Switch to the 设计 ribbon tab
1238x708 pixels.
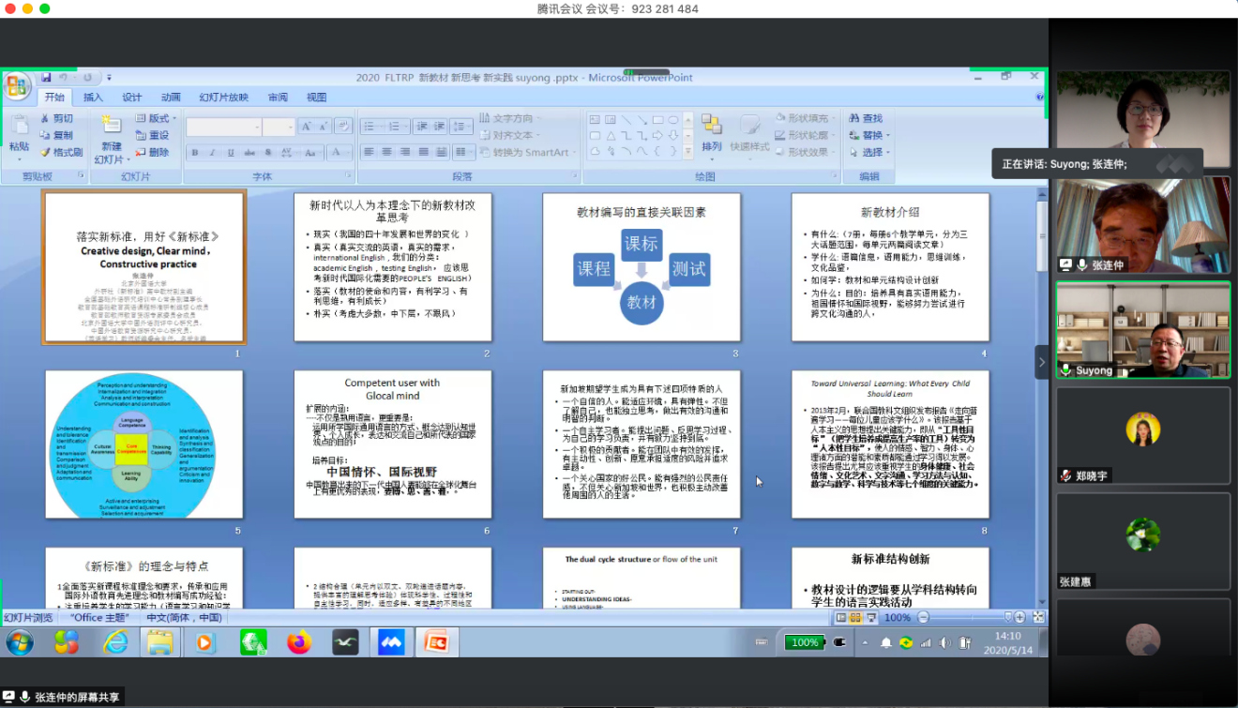(x=131, y=98)
